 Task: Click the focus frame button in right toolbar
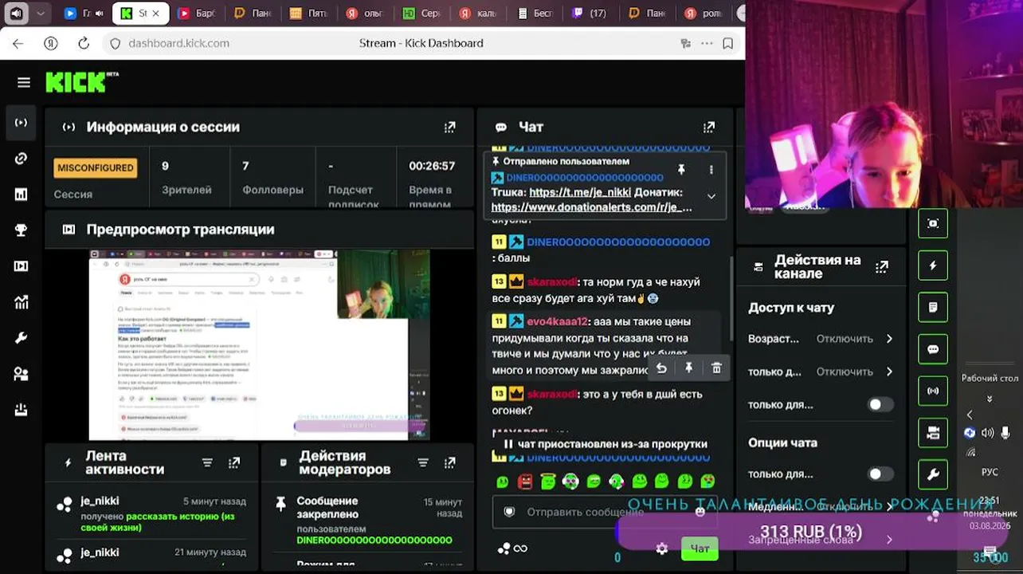click(933, 224)
